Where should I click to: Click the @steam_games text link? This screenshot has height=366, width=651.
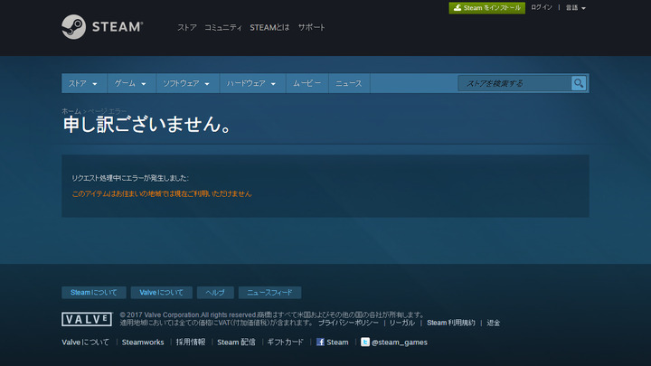point(400,343)
